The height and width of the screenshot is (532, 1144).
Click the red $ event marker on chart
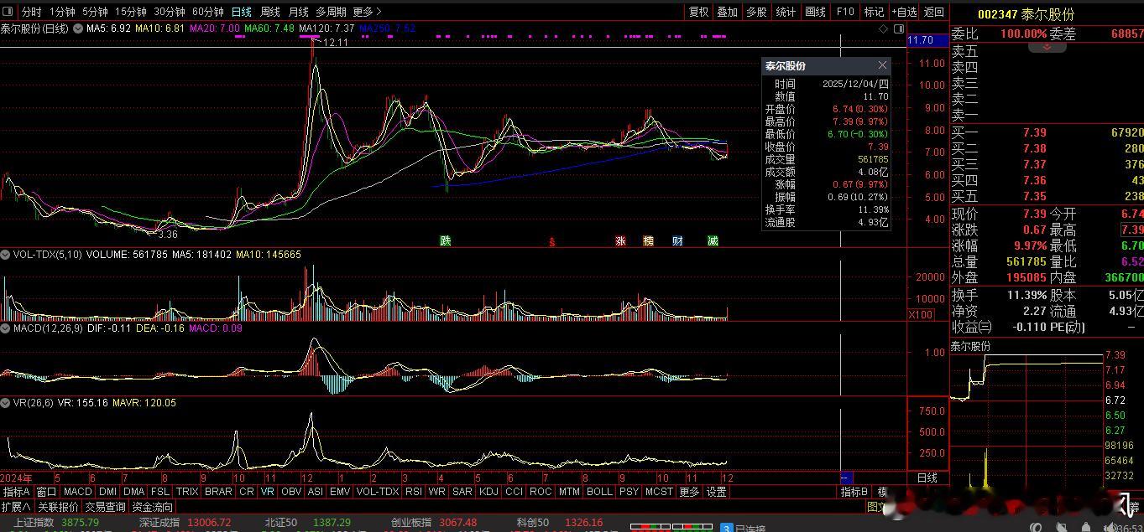tap(552, 242)
